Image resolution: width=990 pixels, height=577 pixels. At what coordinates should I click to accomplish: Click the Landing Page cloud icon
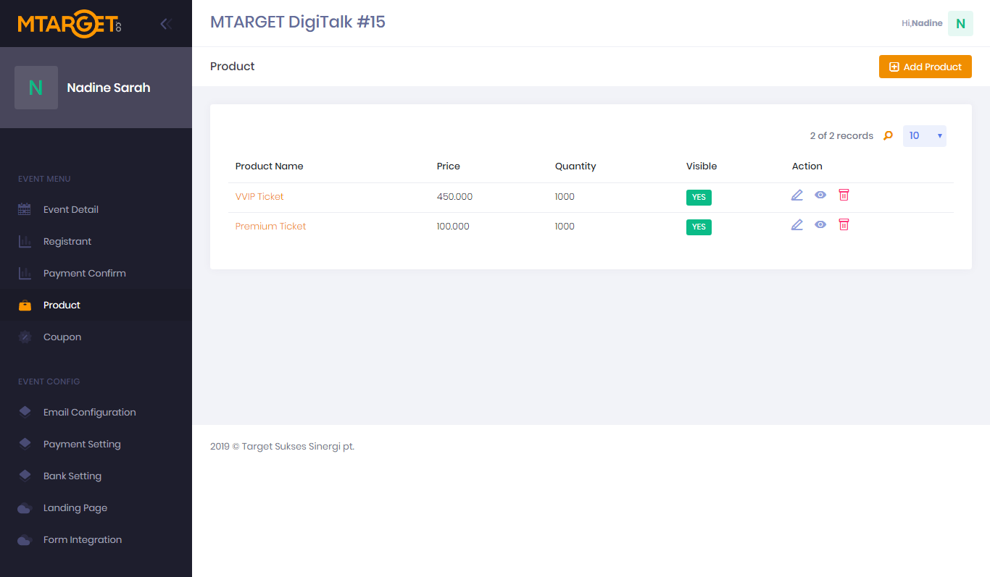point(25,507)
